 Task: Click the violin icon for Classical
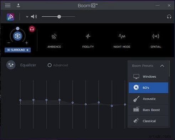tap(136, 120)
